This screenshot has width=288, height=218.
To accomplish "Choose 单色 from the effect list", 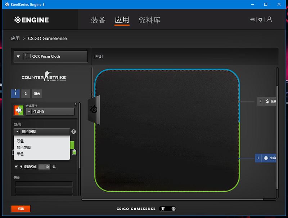I will click(20, 154).
